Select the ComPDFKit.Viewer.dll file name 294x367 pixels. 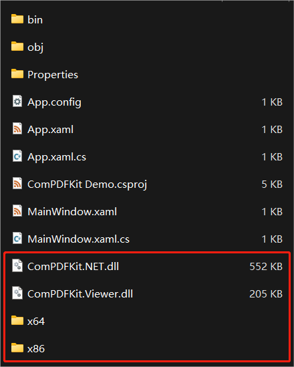pyautogui.click(x=80, y=293)
